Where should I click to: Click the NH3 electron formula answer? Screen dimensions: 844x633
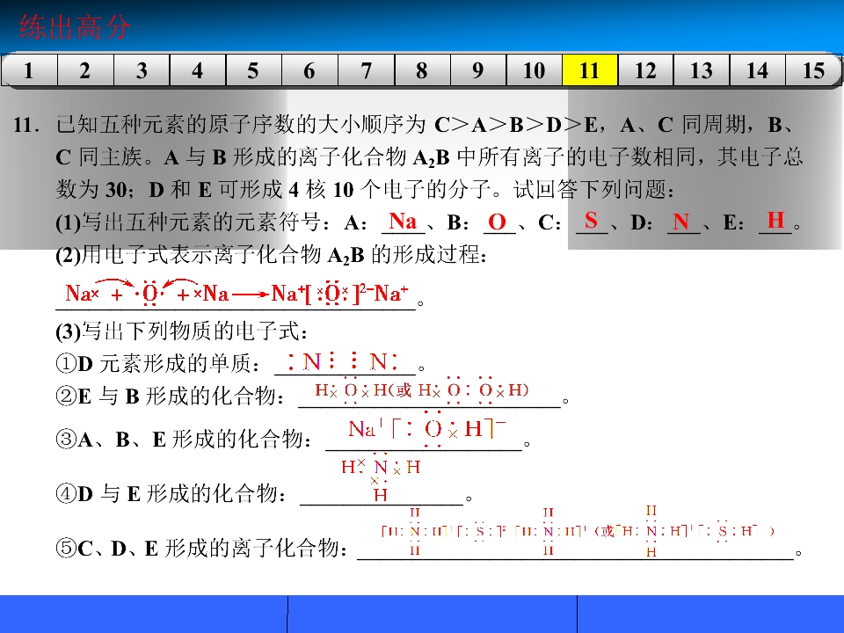[x=381, y=479]
